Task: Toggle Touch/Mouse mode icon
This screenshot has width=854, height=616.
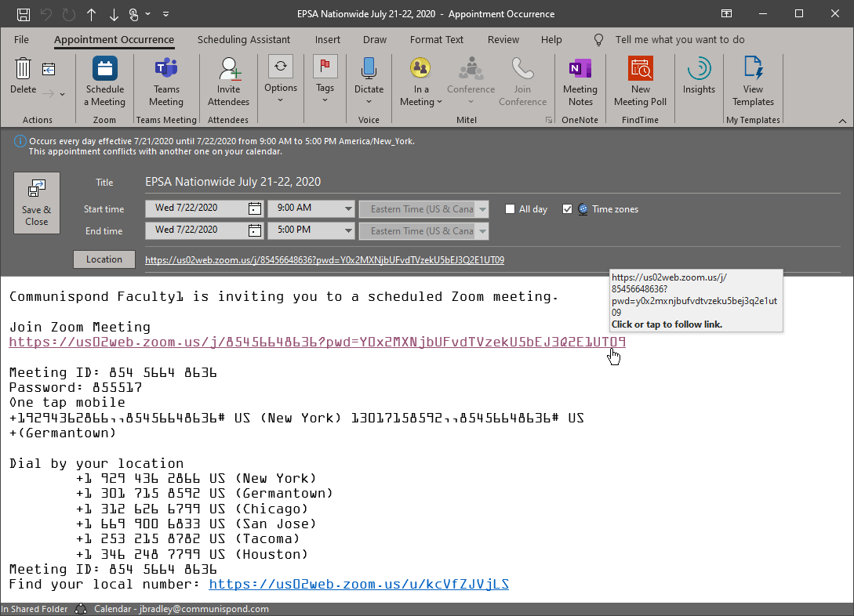Action: (134, 14)
